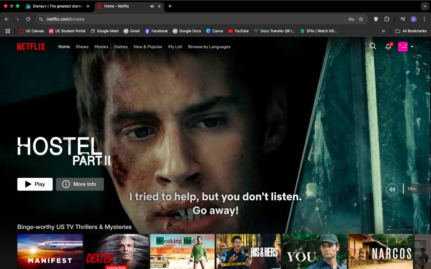Go forward in browser history

click(x=17, y=19)
